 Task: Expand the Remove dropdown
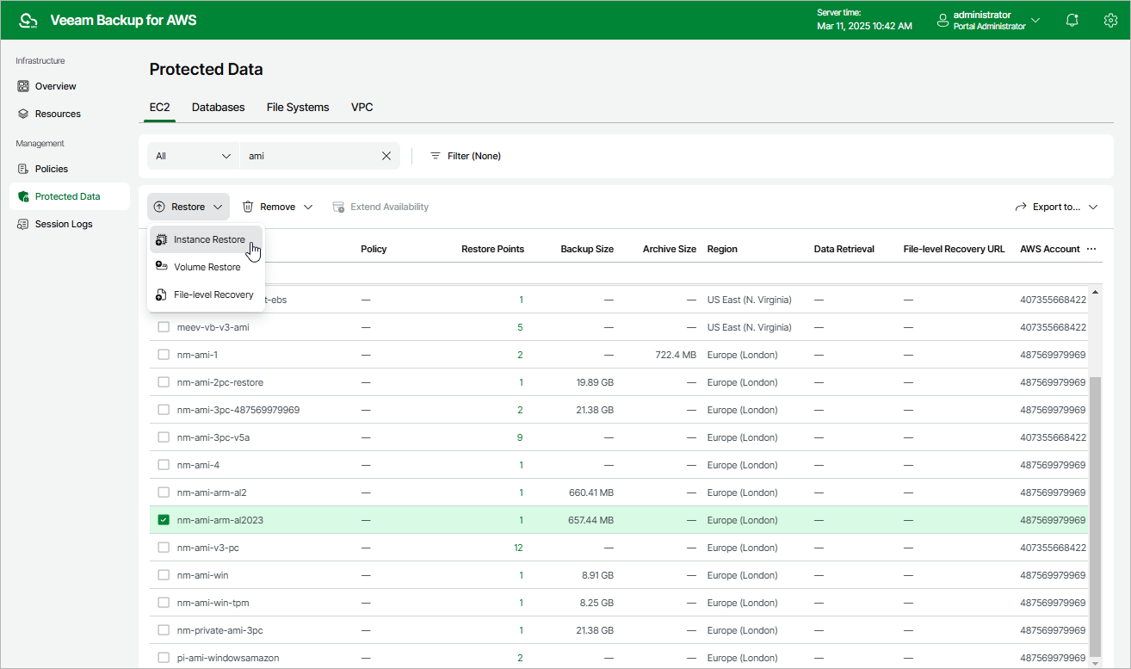pyautogui.click(x=277, y=207)
